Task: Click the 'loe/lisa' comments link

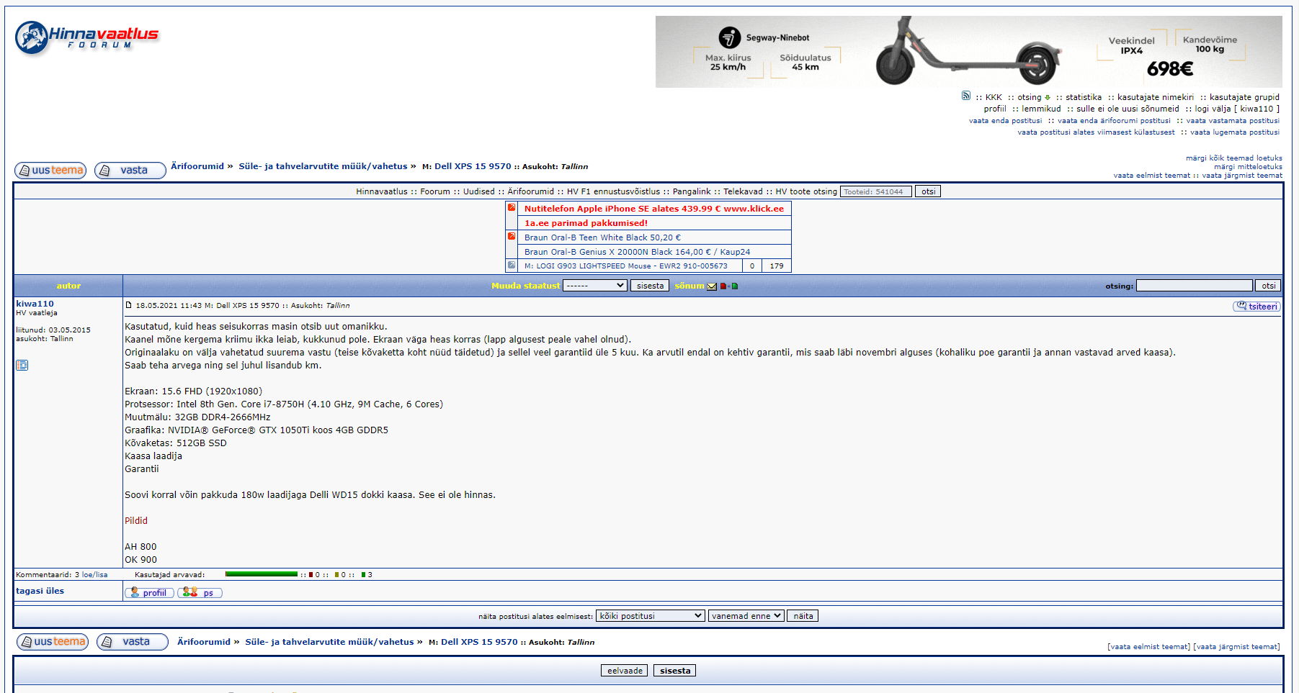Action: (94, 575)
